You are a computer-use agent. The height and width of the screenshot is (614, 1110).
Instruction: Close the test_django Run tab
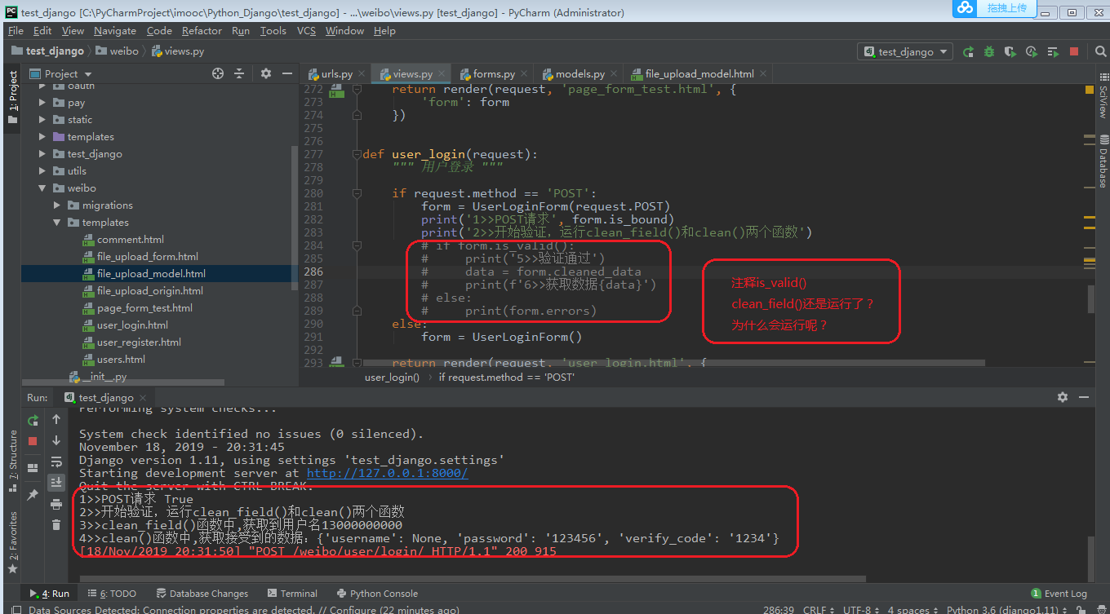click(141, 398)
